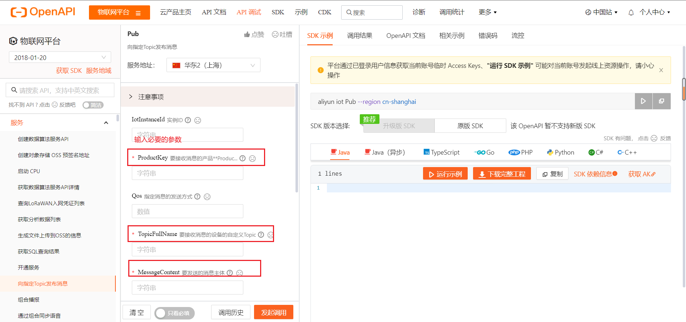Image resolution: width=686 pixels, height=322 pixels.
Task: Select 向指定Topic发布消息 in the list
Action: tap(43, 283)
